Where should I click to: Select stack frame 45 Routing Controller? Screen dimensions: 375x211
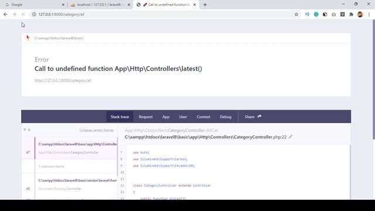pyautogui.click(x=69, y=185)
